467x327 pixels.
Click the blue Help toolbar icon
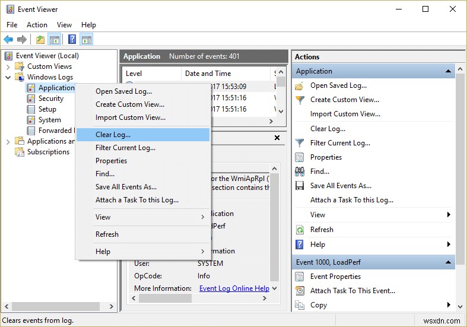(x=72, y=39)
